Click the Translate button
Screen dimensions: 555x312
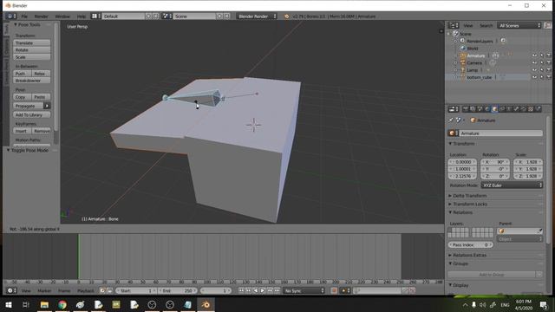(x=32, y=42)
